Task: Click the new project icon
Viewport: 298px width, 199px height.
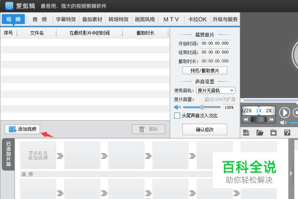Action: [246, 132]
